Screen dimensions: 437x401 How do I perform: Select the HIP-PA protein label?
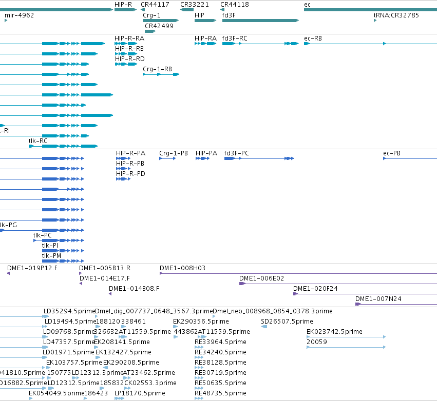[206, 153]
